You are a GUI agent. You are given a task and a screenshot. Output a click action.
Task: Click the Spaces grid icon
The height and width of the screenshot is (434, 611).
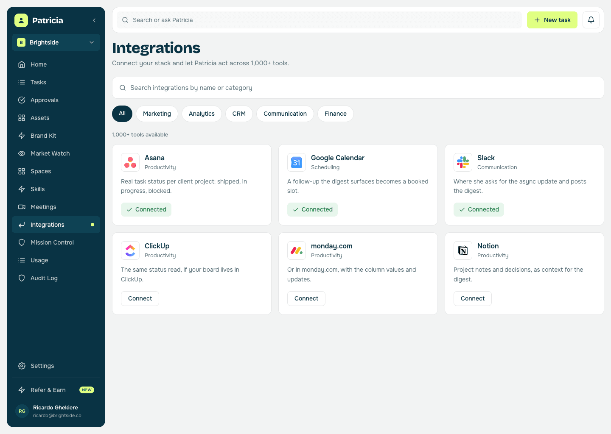tap(22, 171)
